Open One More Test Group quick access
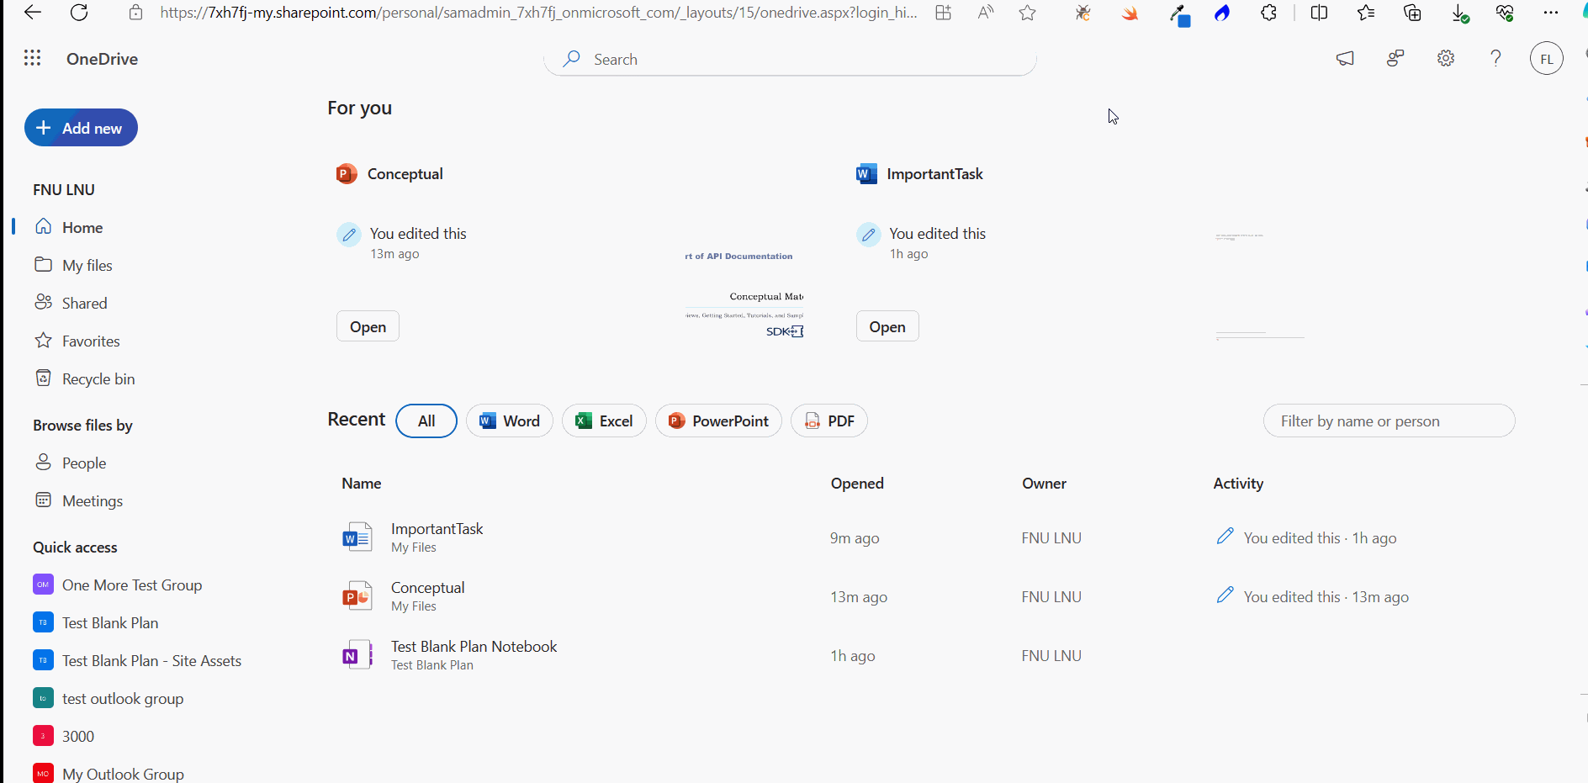 [x=131, y=585]
